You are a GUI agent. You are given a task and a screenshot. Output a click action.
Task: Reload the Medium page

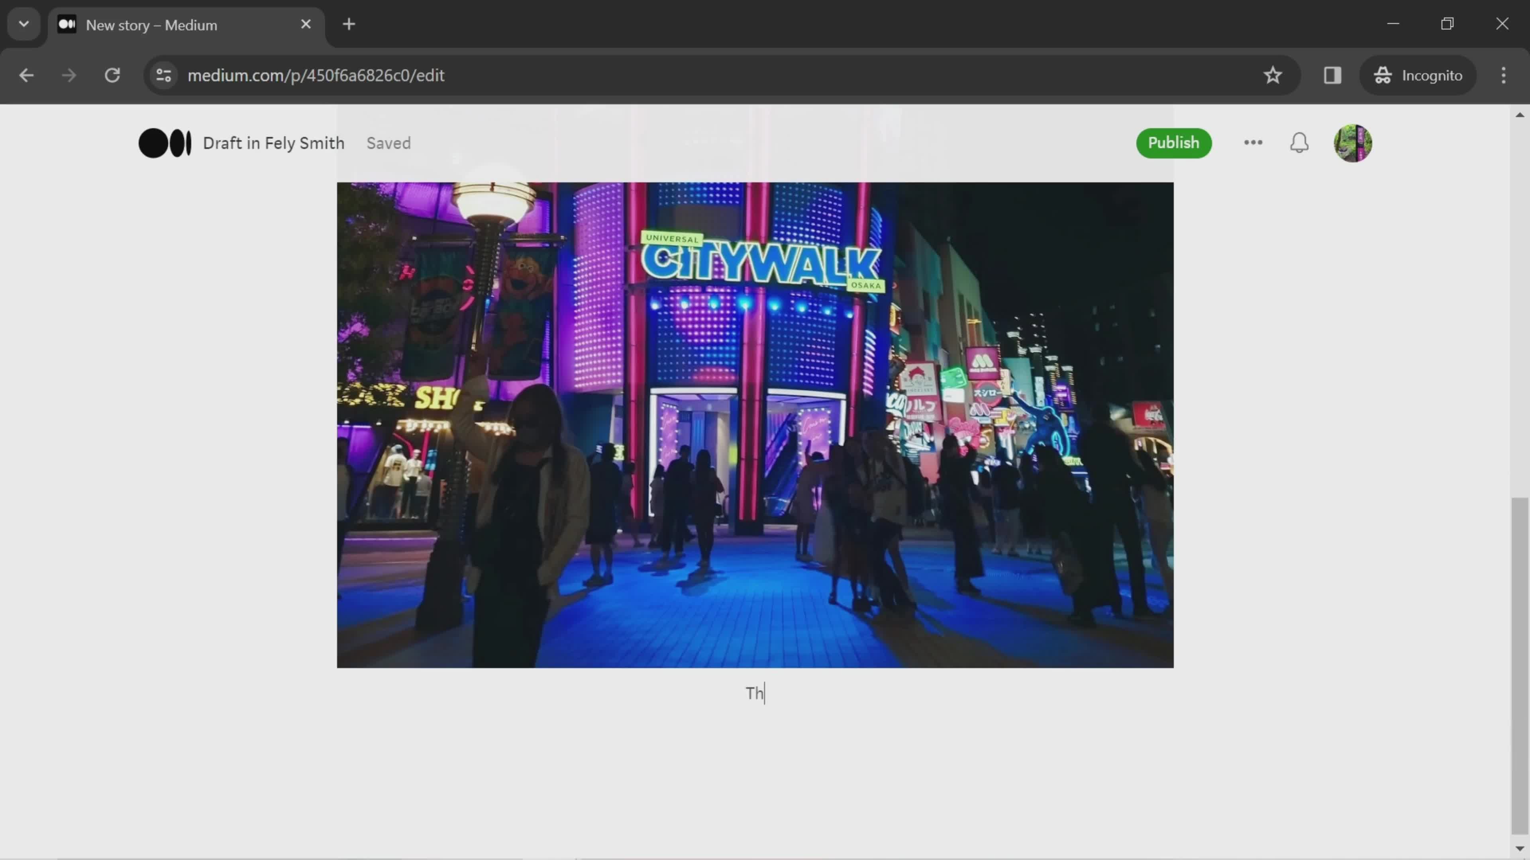(112, 75)
